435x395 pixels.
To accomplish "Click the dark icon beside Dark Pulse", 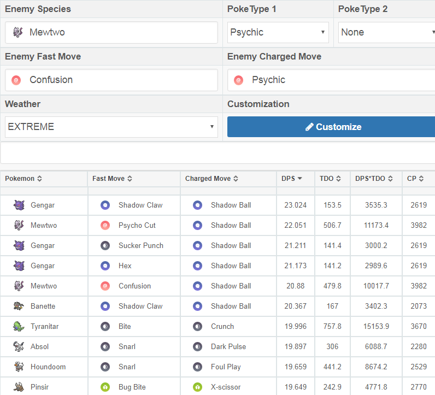I will coord(197,347).
